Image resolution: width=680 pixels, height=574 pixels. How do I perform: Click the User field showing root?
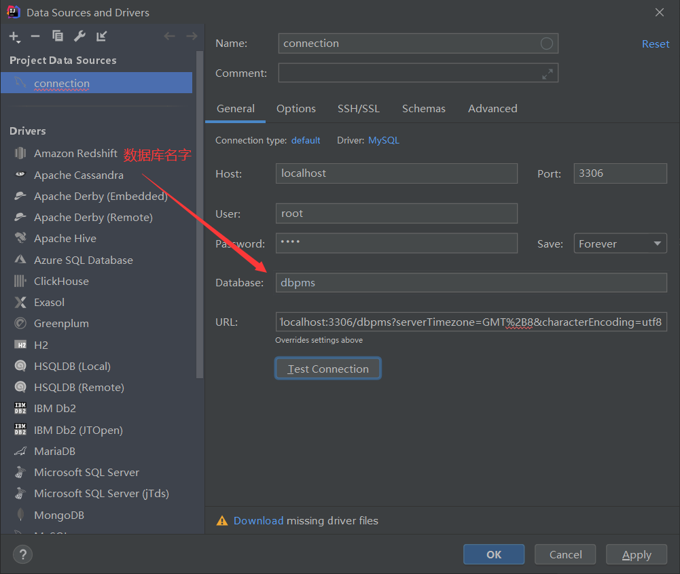click(x=396, y=213)
